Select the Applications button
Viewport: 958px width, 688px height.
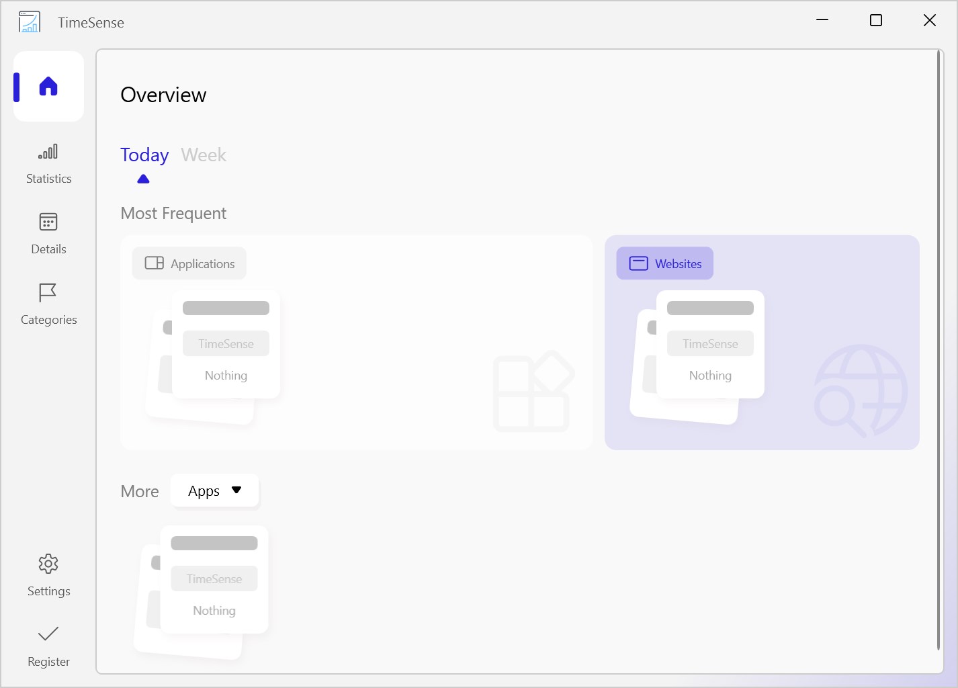tap(189, 263)
